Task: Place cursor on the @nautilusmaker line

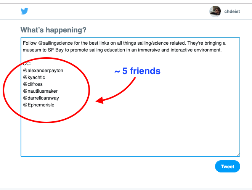Action: click(x=40, y=91)
